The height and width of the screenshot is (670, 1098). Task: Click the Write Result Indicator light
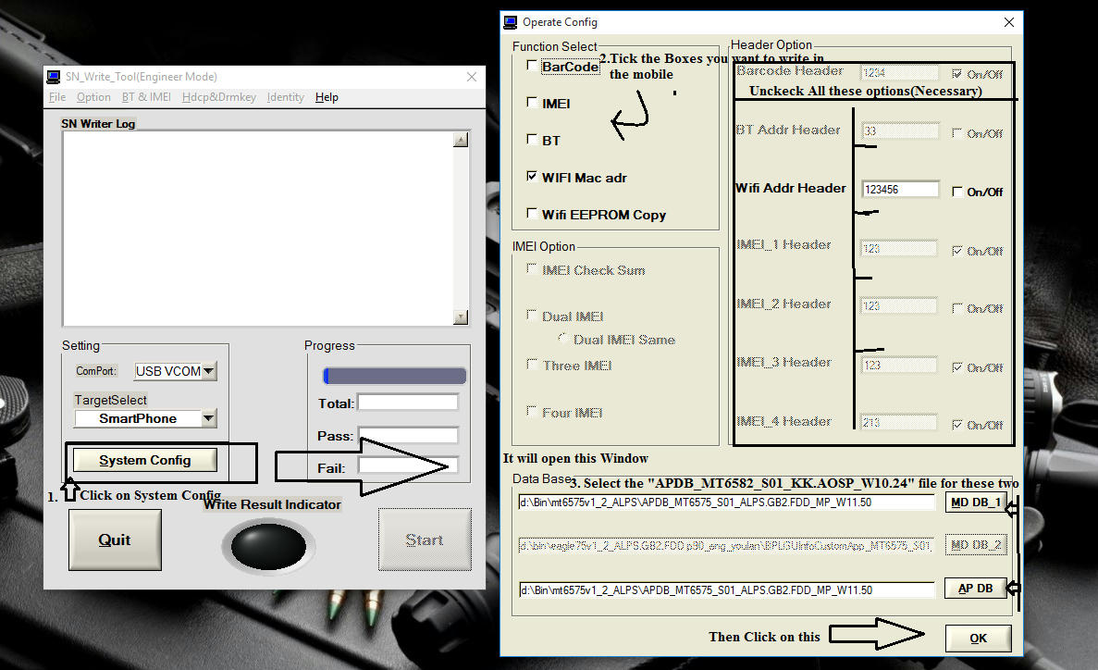click(x=267, y=544)
